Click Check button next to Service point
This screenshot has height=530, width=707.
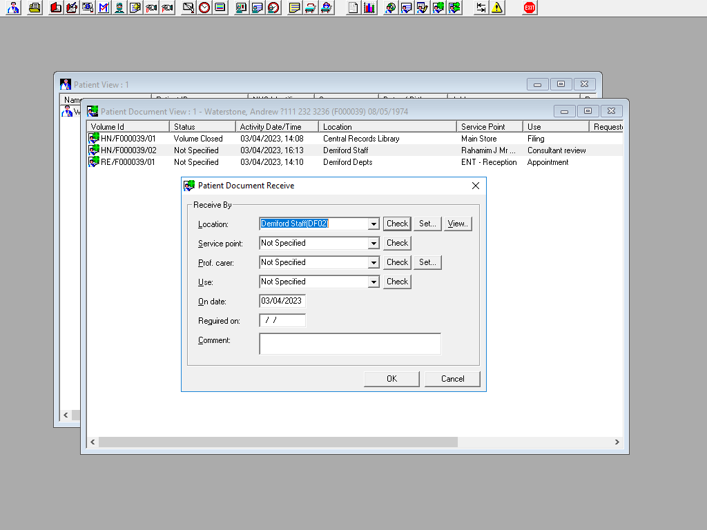pos(397,244)
